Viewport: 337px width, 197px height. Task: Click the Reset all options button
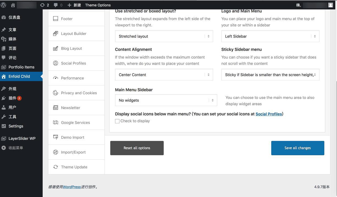pyautogui.click(x=137, y=148)
